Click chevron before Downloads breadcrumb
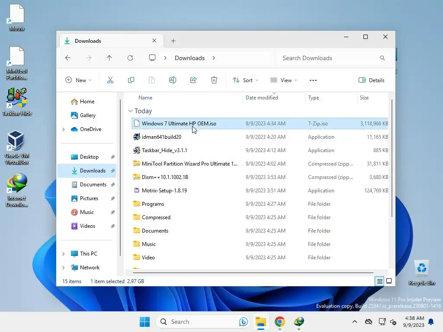 tap(165, 58)
